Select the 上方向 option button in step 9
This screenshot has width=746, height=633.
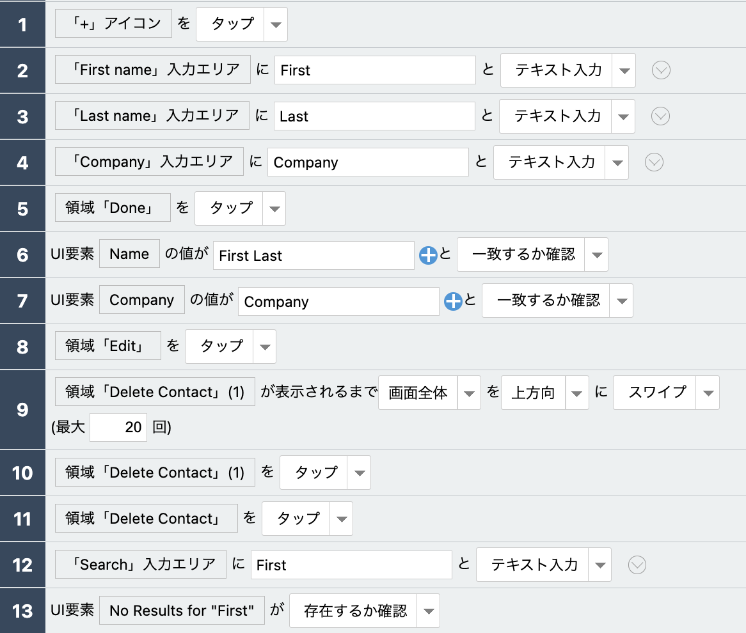(x=534, y=393)
